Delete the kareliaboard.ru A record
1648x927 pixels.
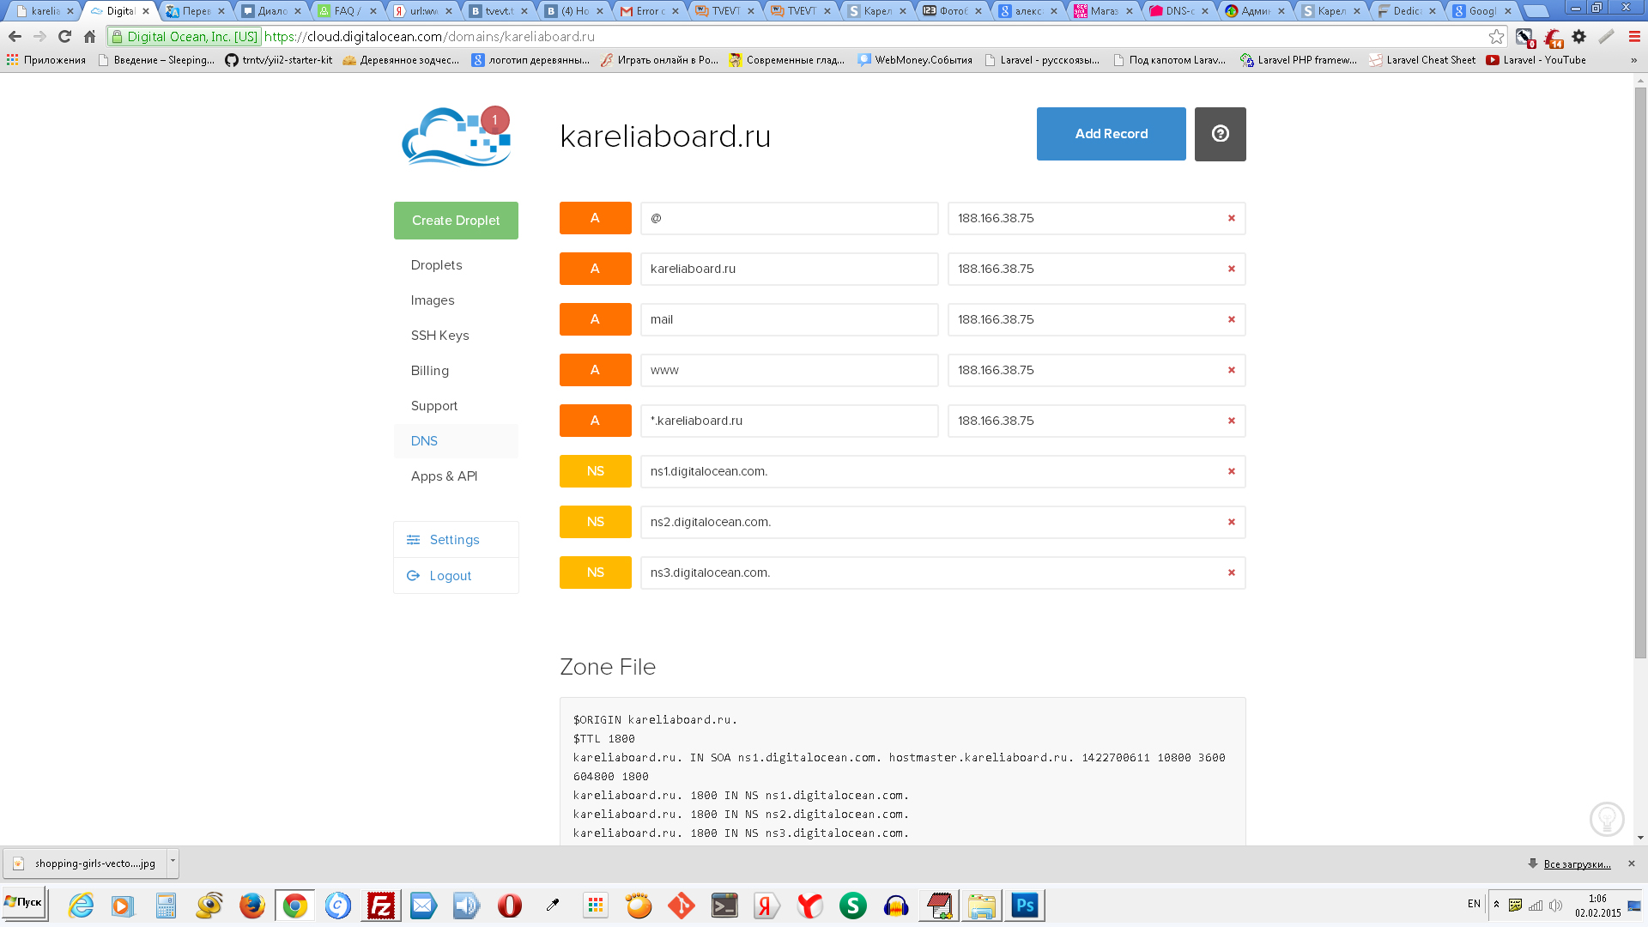coord(1231,269)
